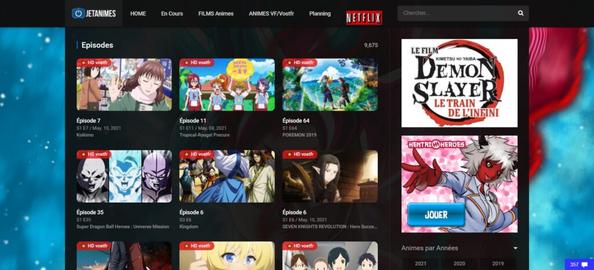This screenshot has height=270, width=594.
Task: Open the Seven Knights Revolution thumbnail
Action: click(x=330, y=177)
